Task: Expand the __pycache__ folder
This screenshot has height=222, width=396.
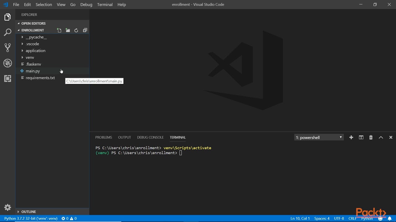Action: point(36,37)
